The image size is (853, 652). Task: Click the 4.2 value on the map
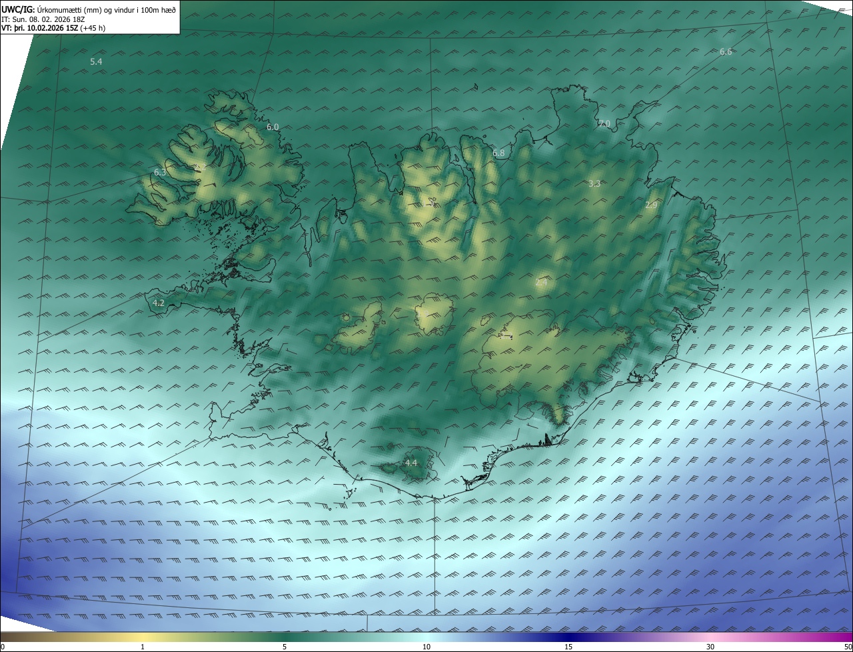(x=159, y=303)
